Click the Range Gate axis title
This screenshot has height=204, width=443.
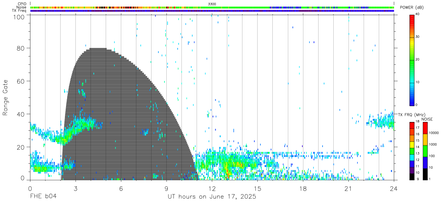(5, 98)
